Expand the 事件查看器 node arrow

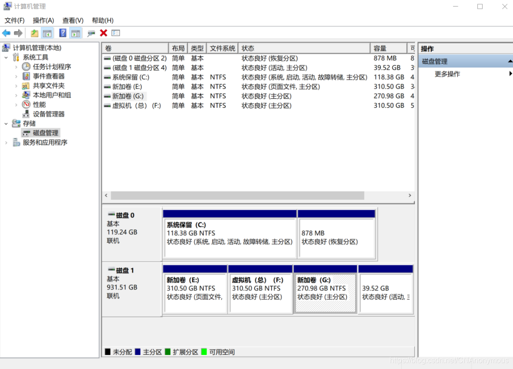(16, 77)
